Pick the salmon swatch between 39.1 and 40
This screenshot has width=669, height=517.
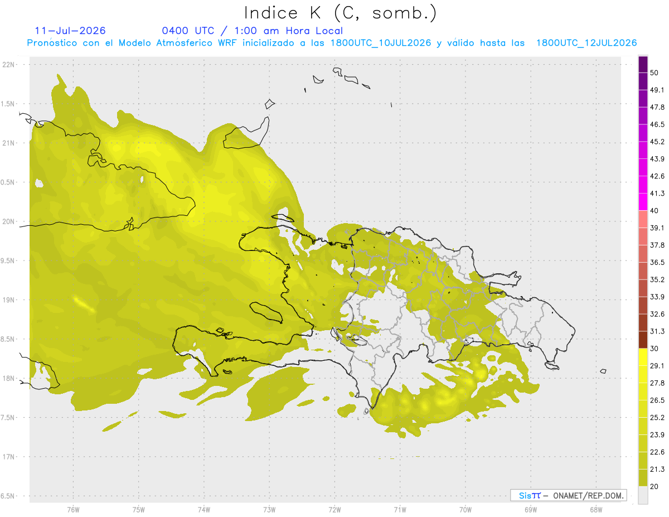coord(643,219)
